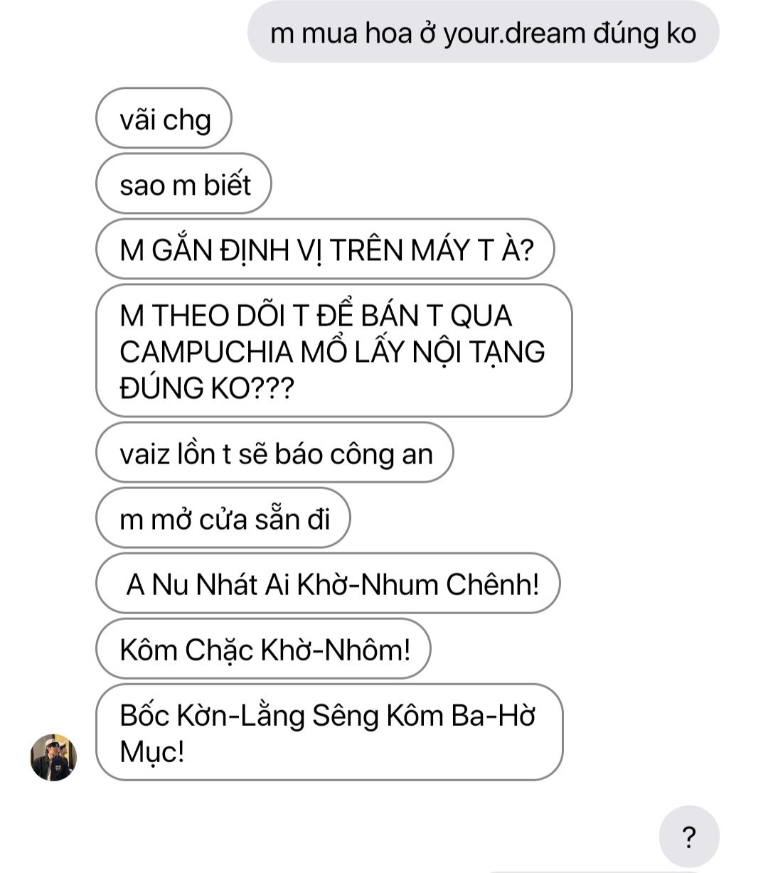This screenshot has height=873, width=768.
Task: Select the 'm mở cửa sẵn đi' message
Action: 223,518
